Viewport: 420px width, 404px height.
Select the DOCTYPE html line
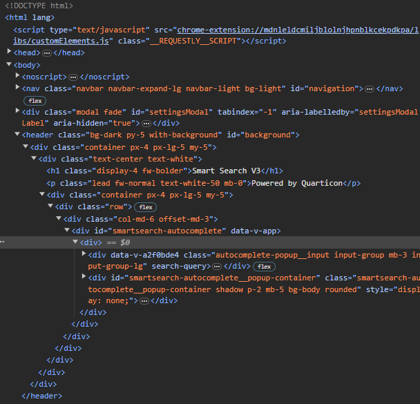click(x=39, y=6)
